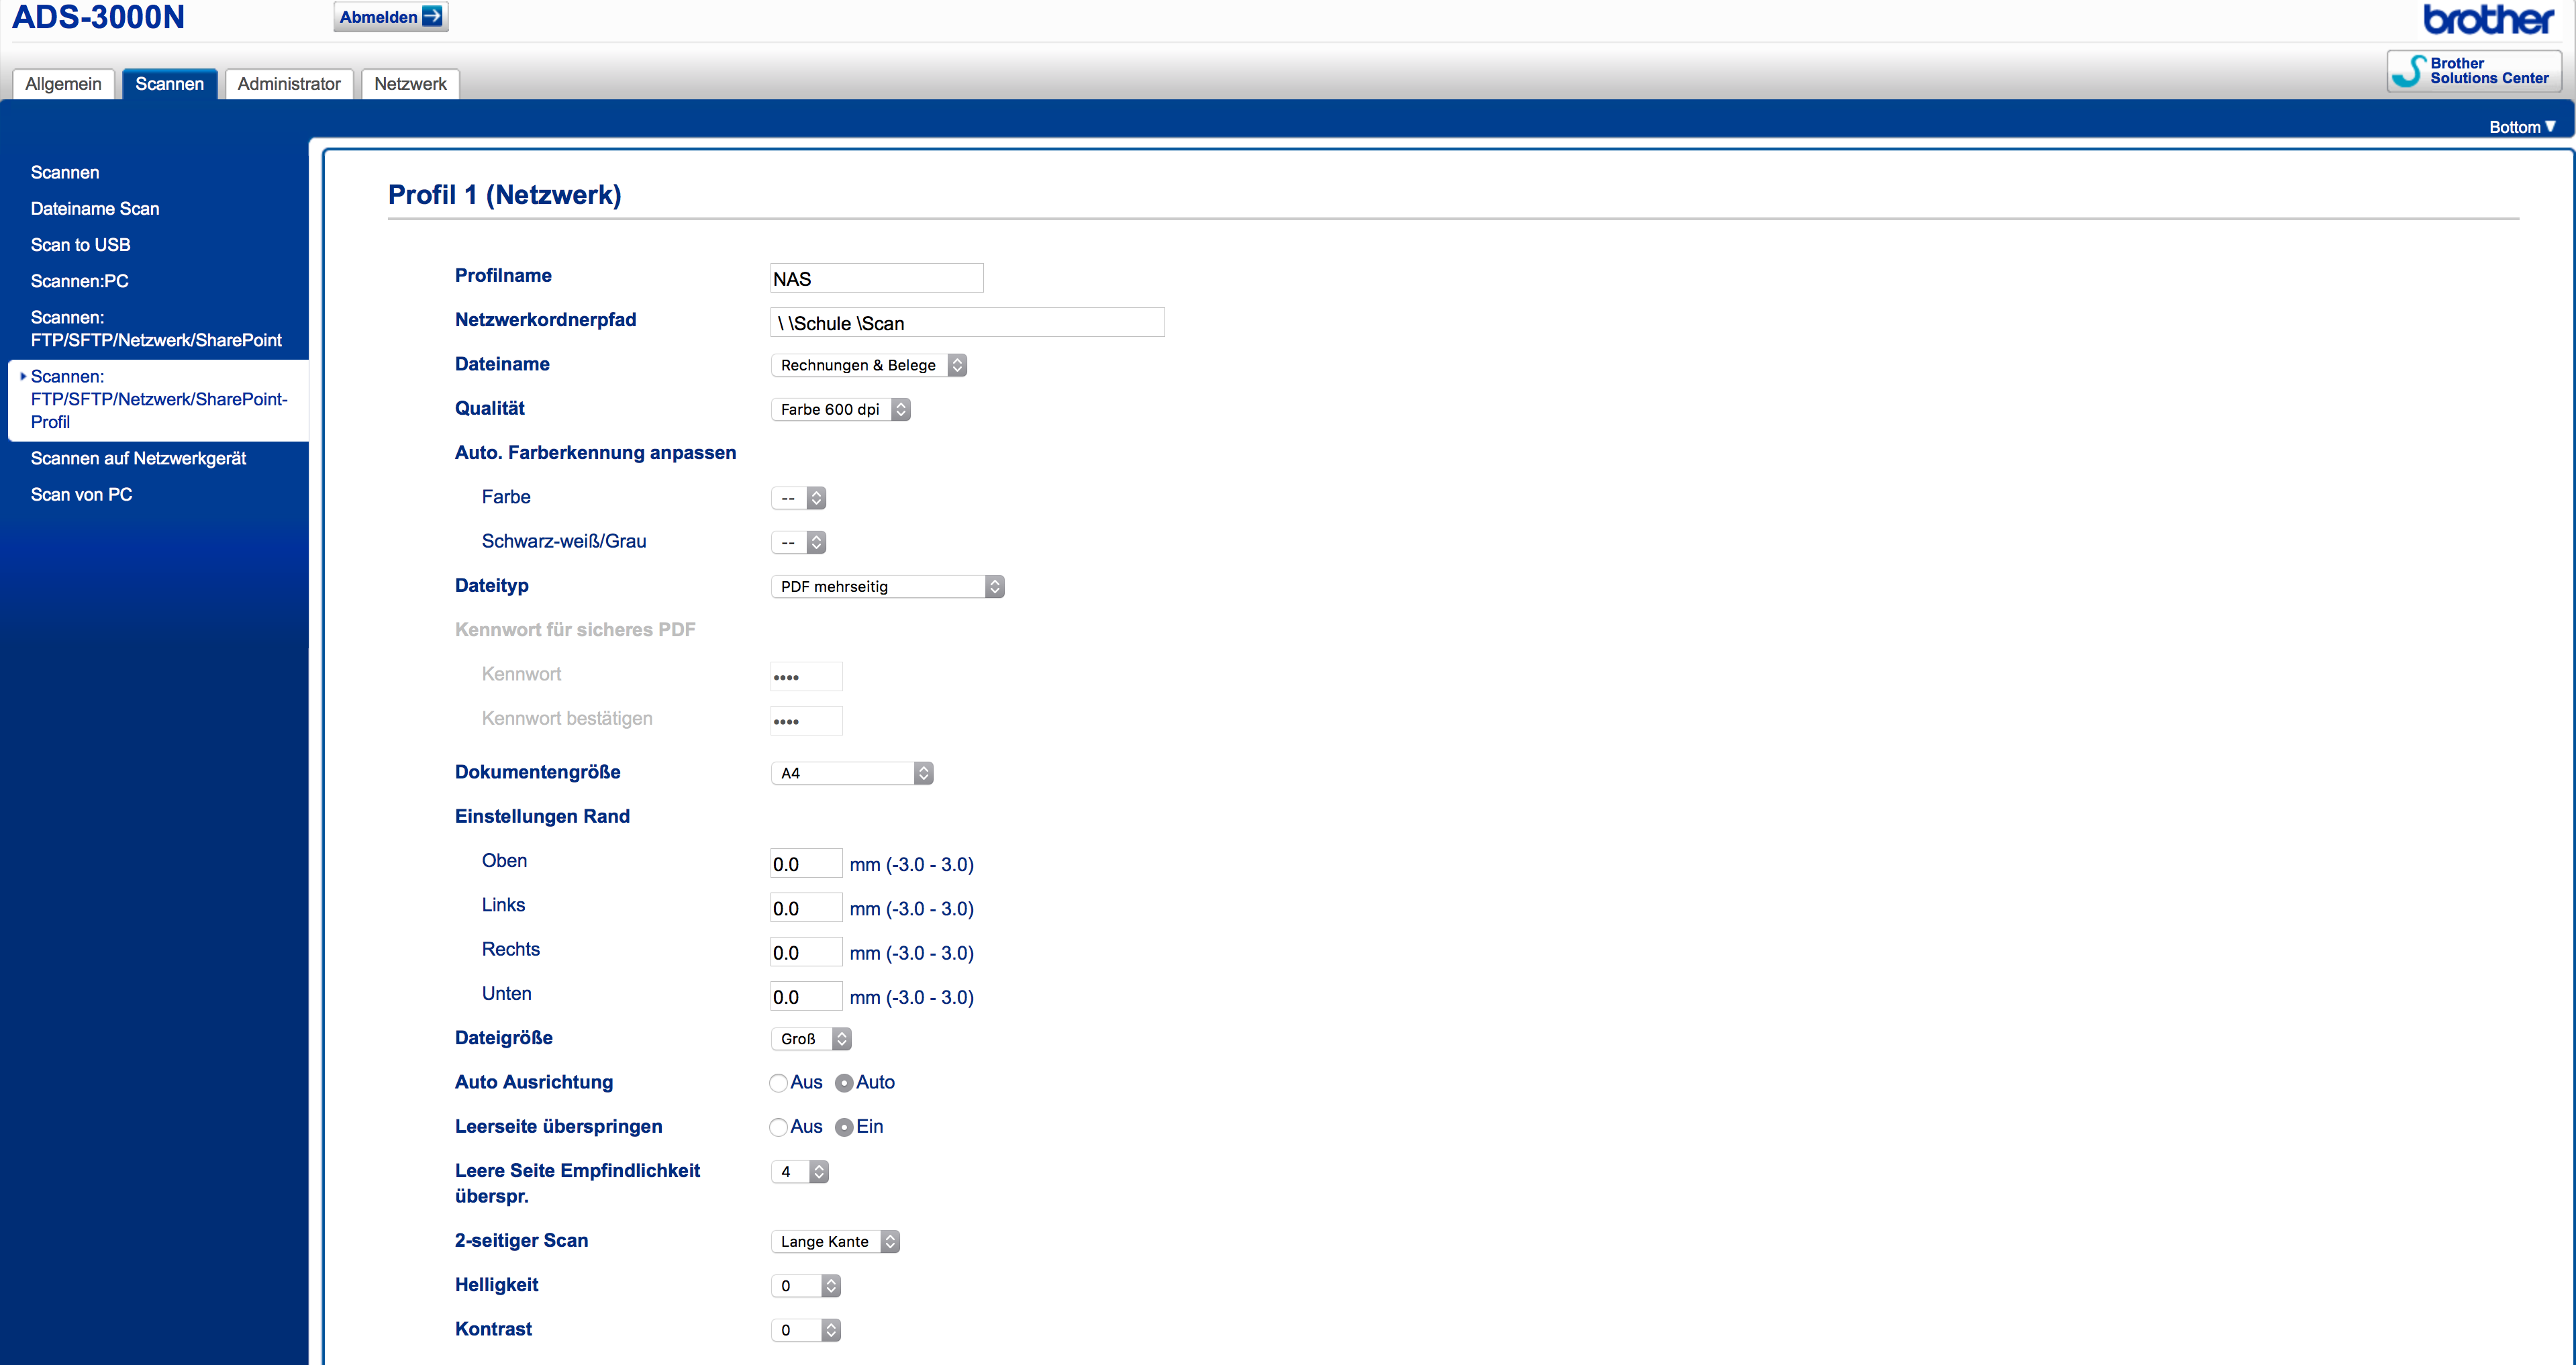Screen dimensions: 2576x1365
Task: Expand the Qualität dropdown Farbe 600 dpi
Action: (840, 409)
